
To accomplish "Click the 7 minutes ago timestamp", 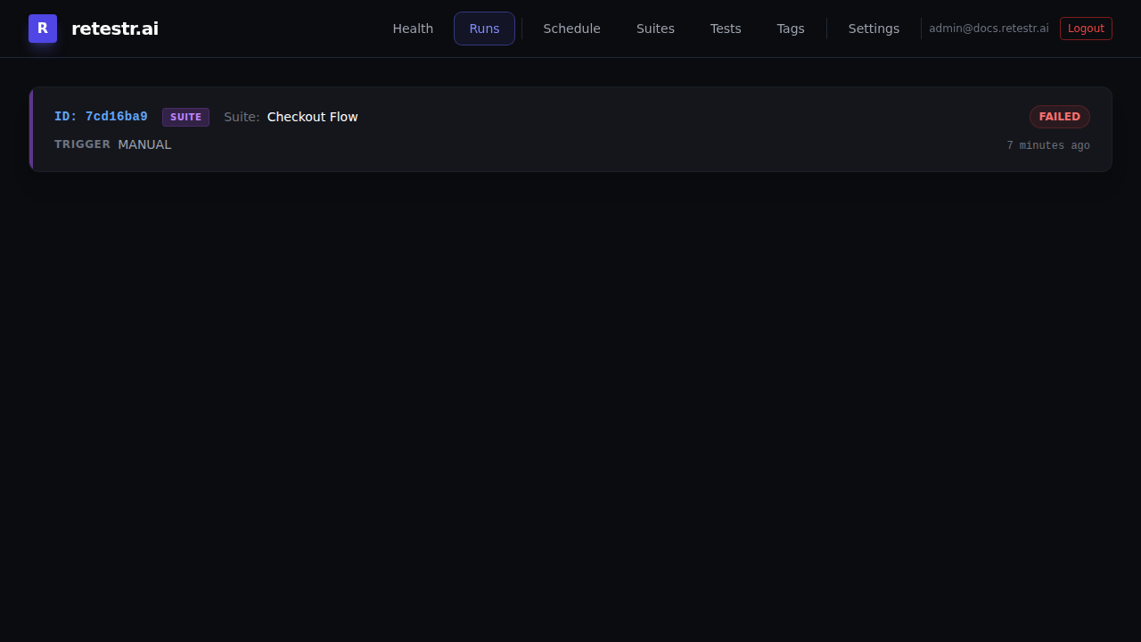I will pos(1048,145).
